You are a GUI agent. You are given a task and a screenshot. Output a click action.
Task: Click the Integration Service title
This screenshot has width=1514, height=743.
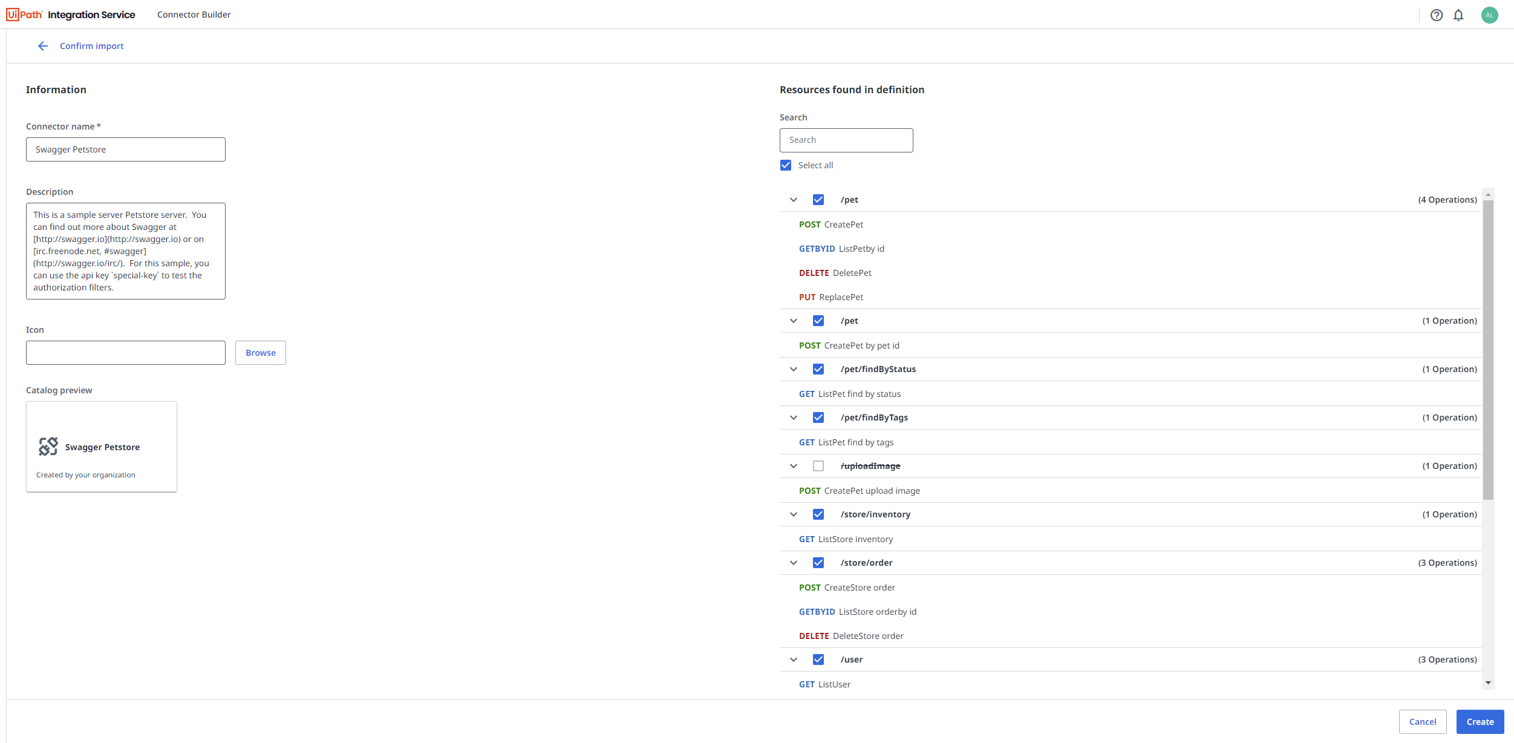pyautogui.click(x=91, y=15)
